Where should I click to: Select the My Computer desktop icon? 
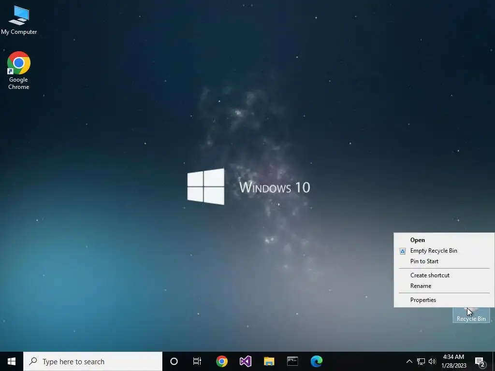point(19,20)
